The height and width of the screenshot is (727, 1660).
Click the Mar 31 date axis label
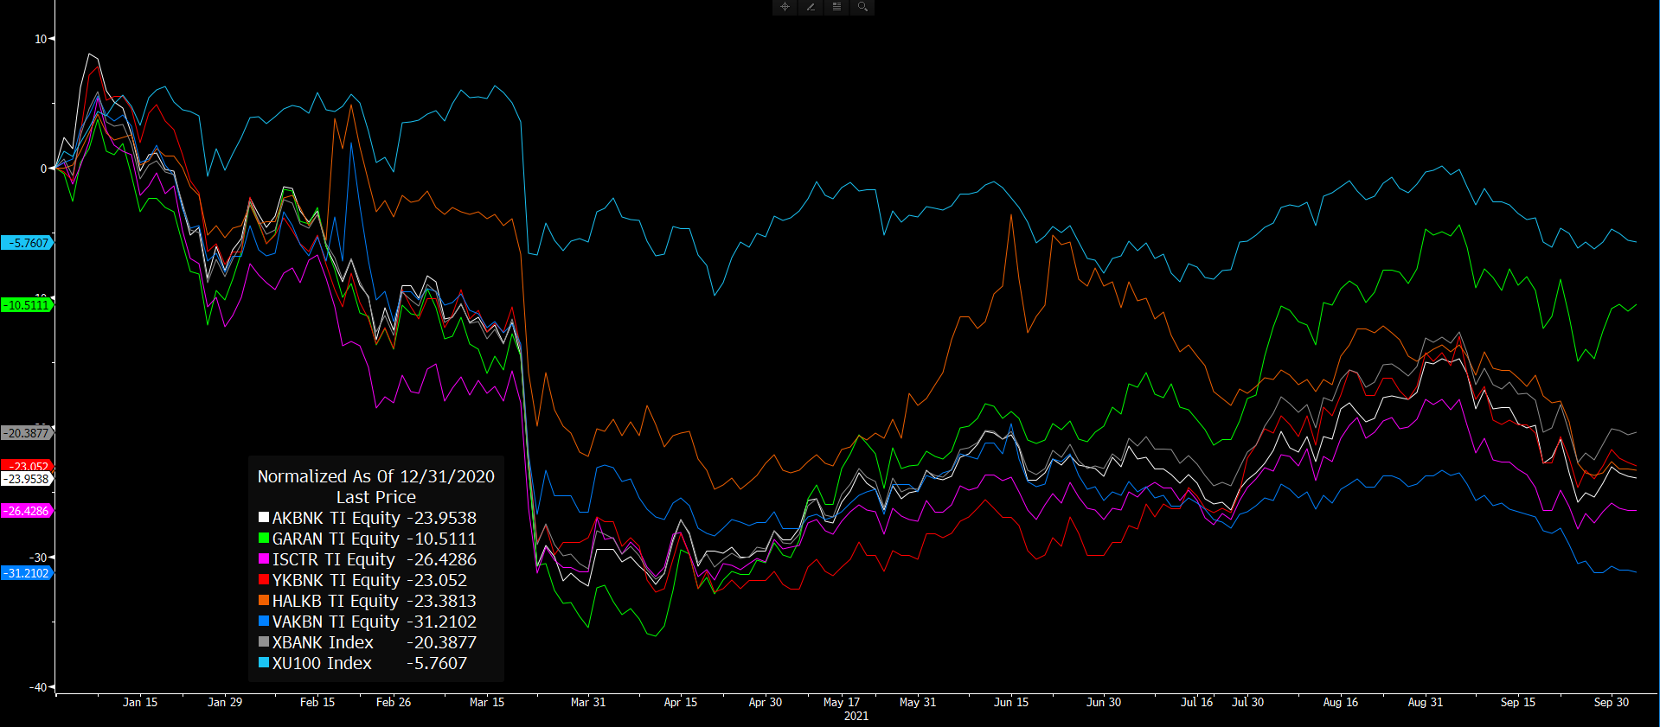[x=588, y=702]
